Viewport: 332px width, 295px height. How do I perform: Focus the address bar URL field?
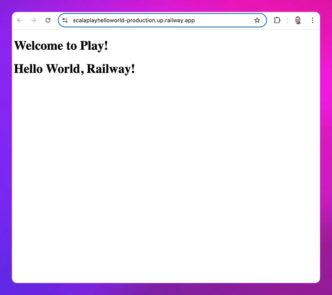162,20
